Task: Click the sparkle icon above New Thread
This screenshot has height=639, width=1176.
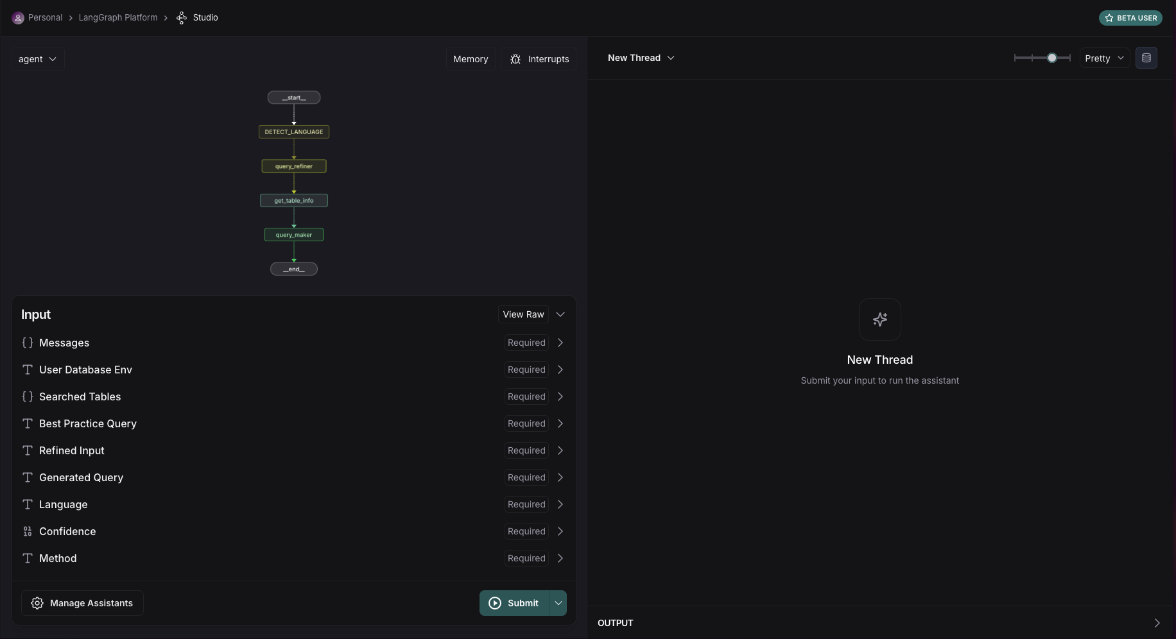Action: (879, 319)
